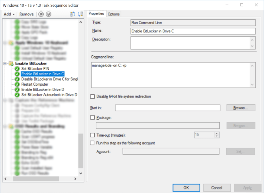The height and width of the screenshot is (193, 264).
Task: Open the Add dropdown menu
Action: pyautogui.click(x=9, y=14)
